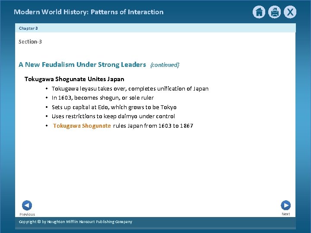Click the Next label
Image resolution: width=311 pixels, height=233 pixels.
pyautogui.click(x=286, y=214)
